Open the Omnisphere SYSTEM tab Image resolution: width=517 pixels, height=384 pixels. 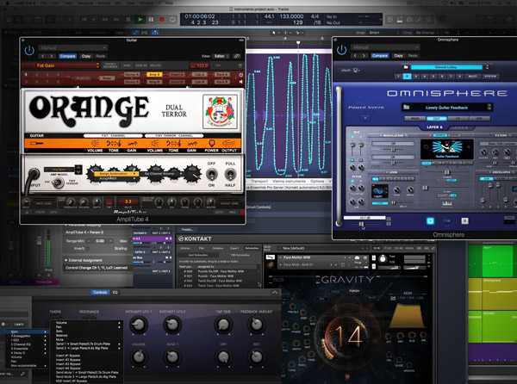(489, 77)
